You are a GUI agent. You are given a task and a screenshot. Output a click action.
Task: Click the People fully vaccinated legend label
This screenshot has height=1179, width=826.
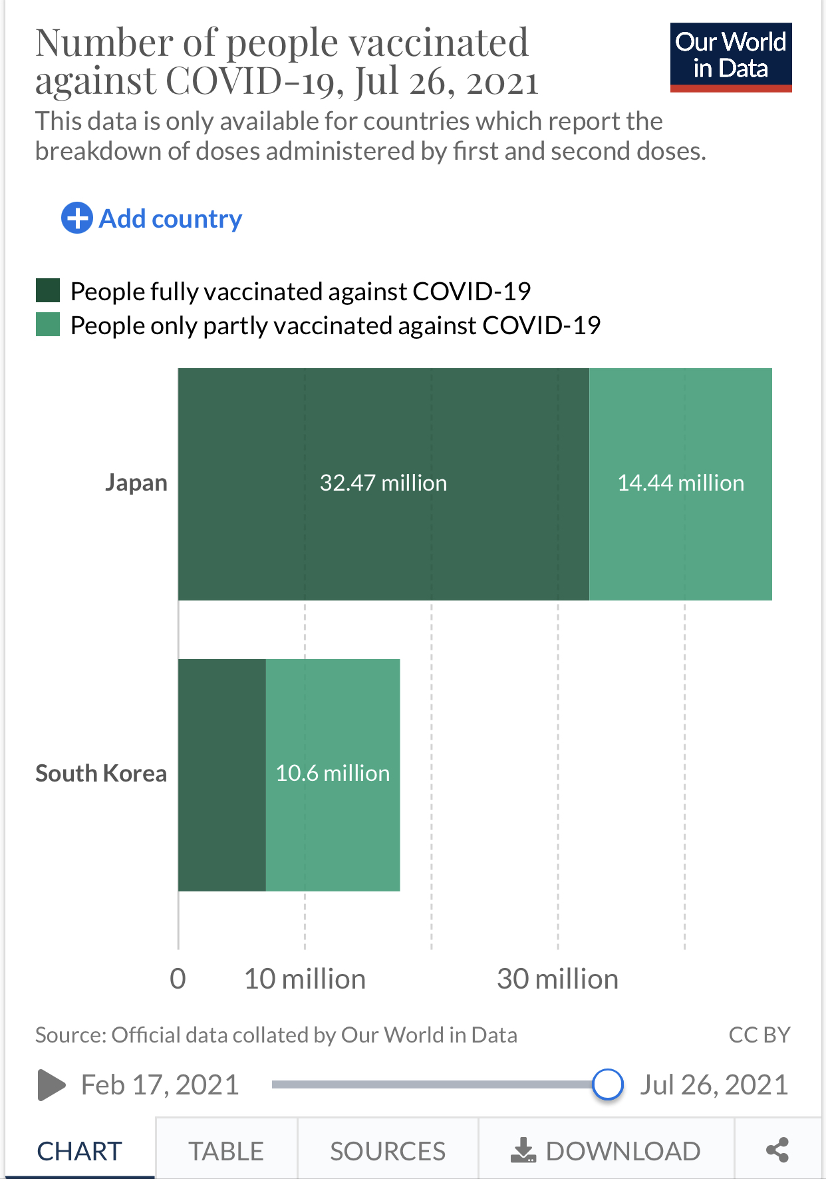(301, 292)
